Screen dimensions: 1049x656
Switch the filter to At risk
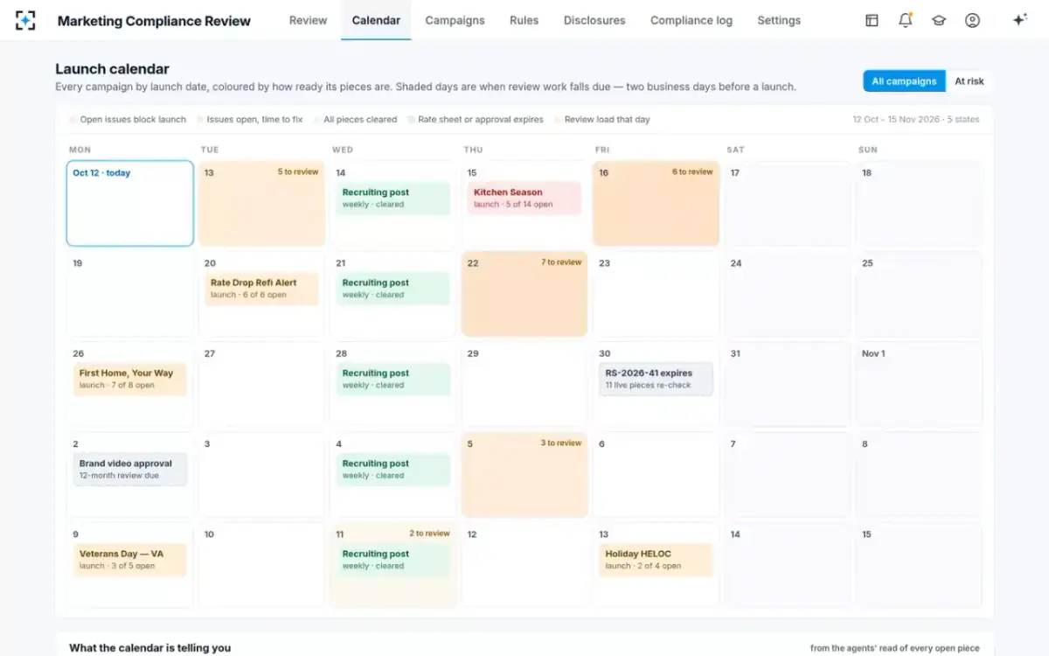pyautogui.click(x=969, y=81)
